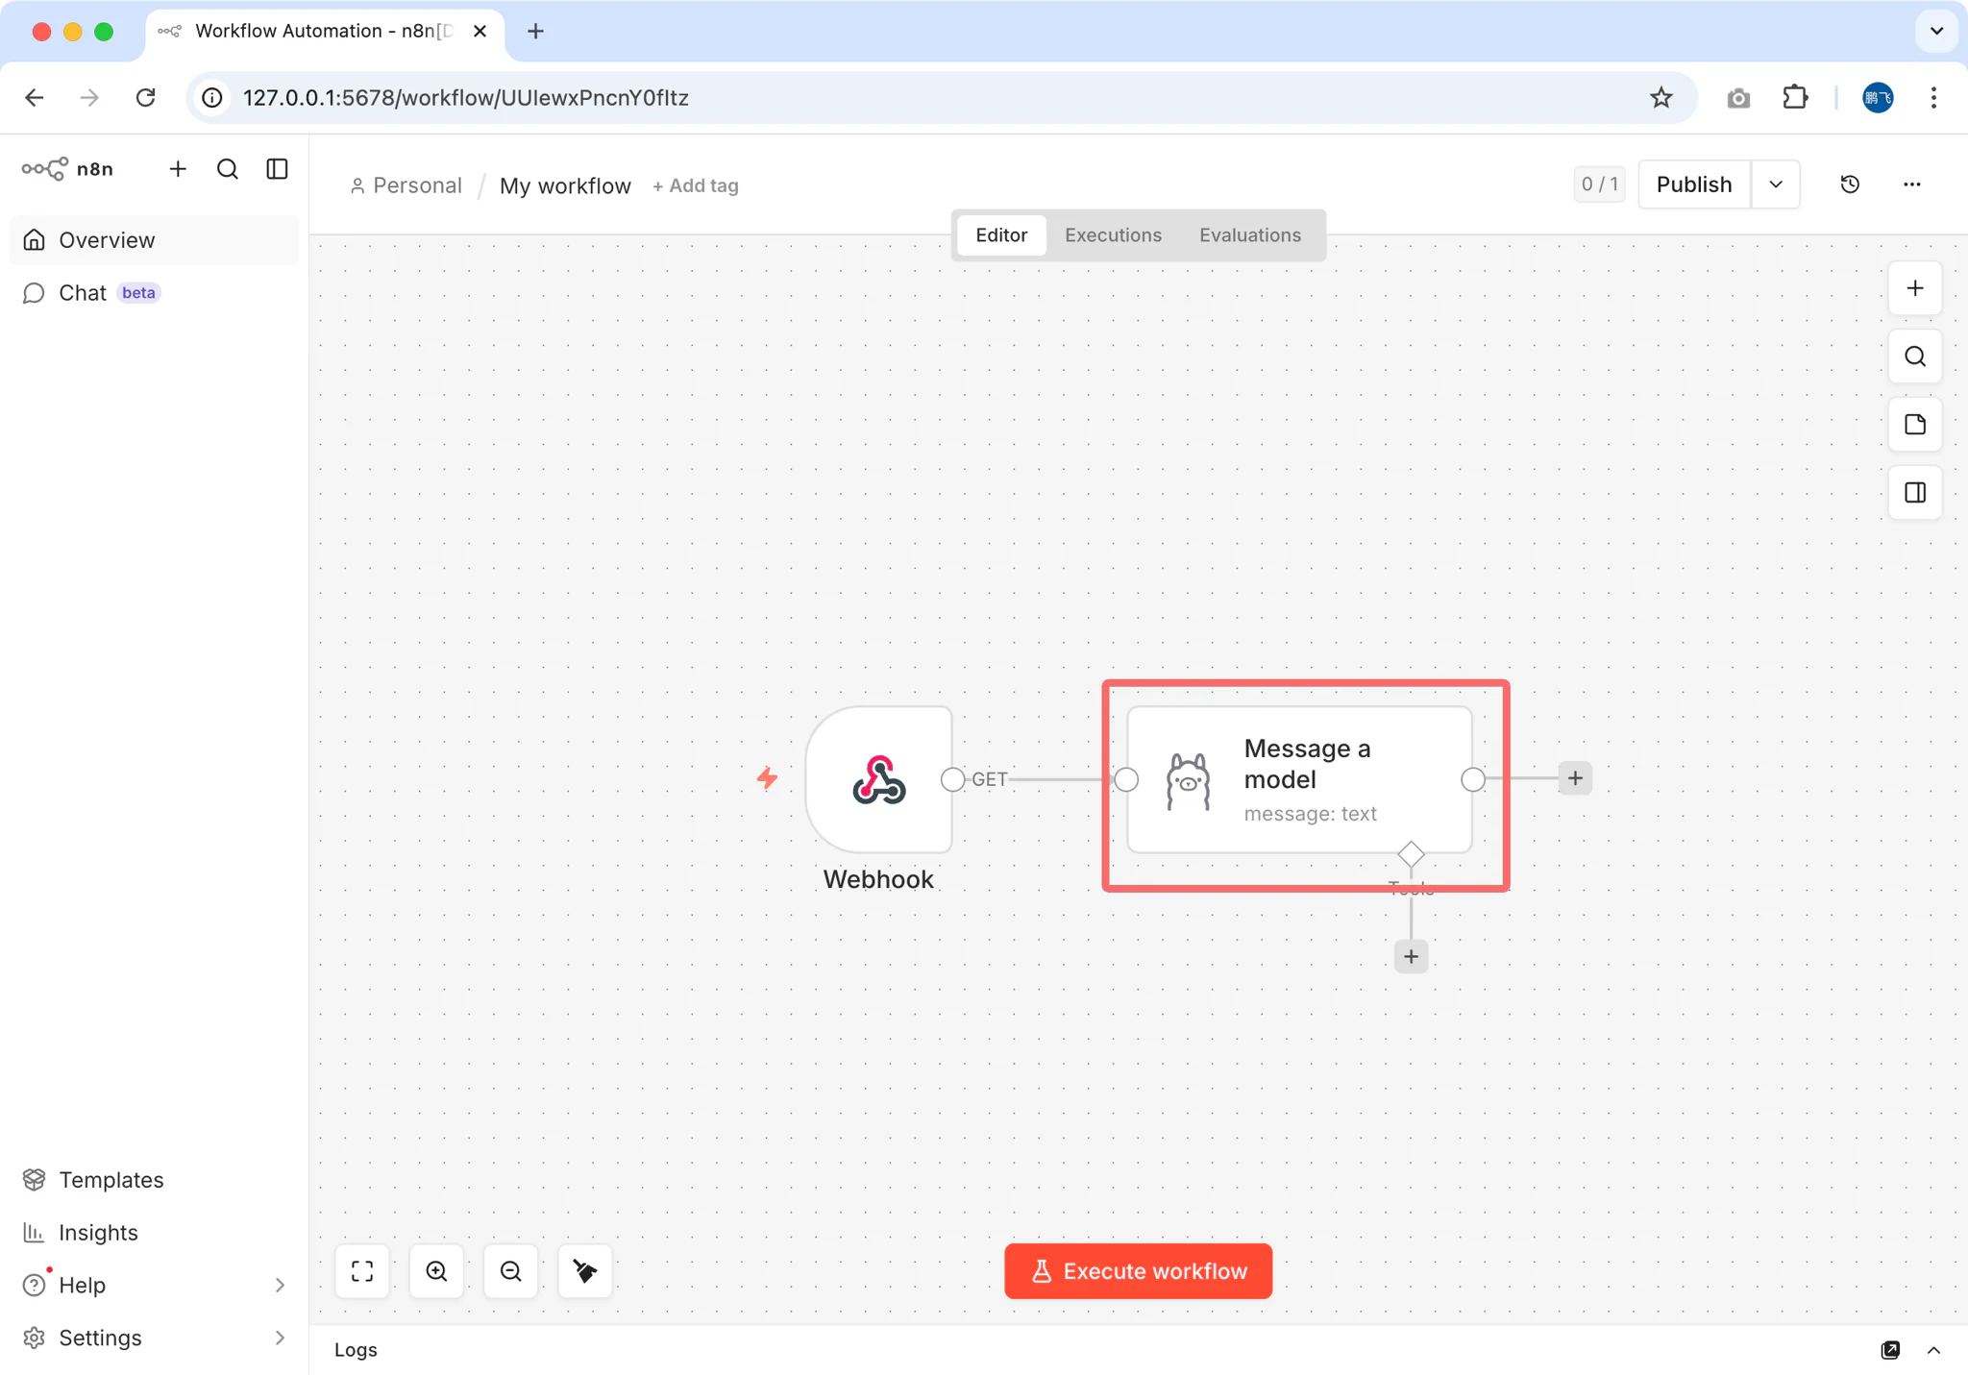Switch to the Executions tab
This screenshot has width=1968, height=1375.
pos(1113,235)
